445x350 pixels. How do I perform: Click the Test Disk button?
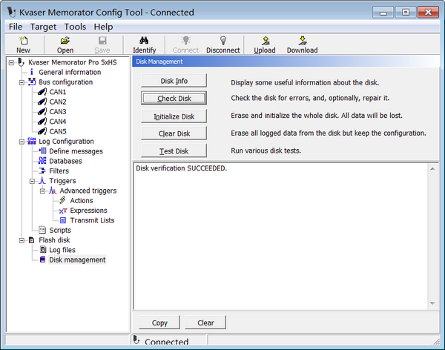[x=174, y=151]
